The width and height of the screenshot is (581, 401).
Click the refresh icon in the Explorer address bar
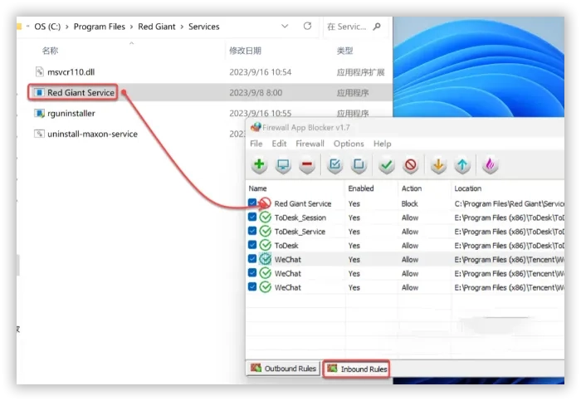point(307,26)
